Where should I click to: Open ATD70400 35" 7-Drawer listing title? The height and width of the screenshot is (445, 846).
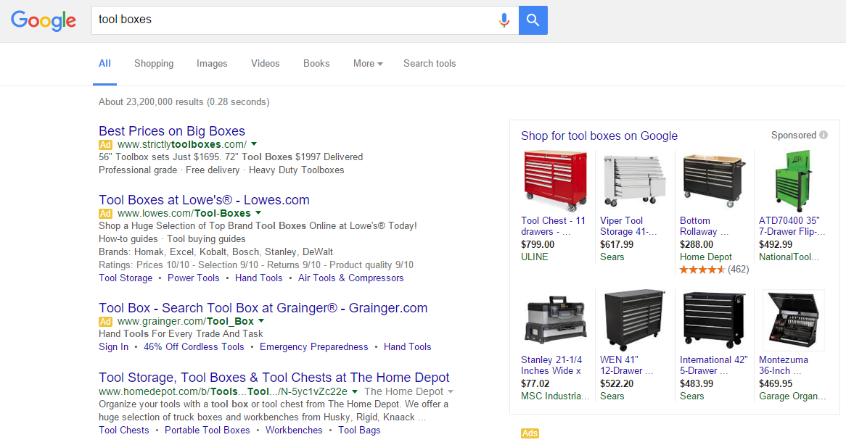click(792, 226)
